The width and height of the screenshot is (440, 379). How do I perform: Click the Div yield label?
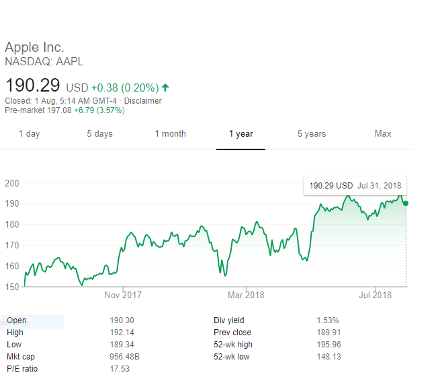pyautogui.click(x=228, y=320)
